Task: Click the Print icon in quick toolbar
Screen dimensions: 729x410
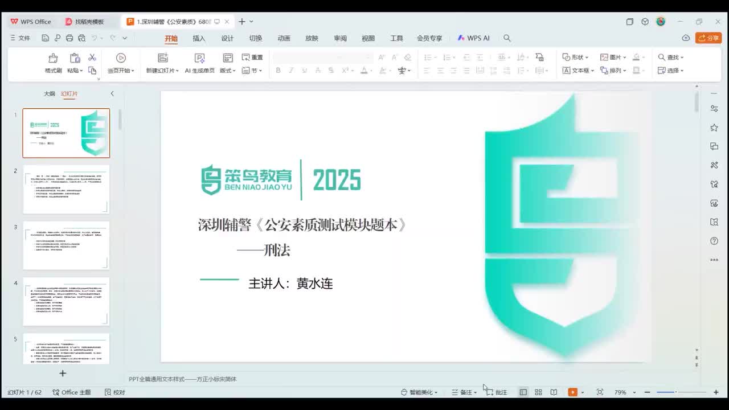Action: (69, 38)
